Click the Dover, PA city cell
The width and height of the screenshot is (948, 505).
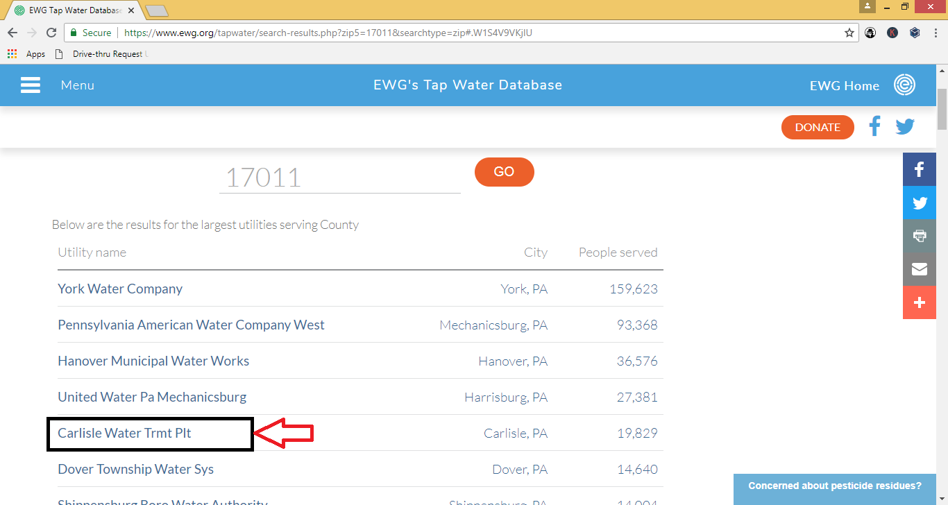pyautogui.click(x=520, y=469)
